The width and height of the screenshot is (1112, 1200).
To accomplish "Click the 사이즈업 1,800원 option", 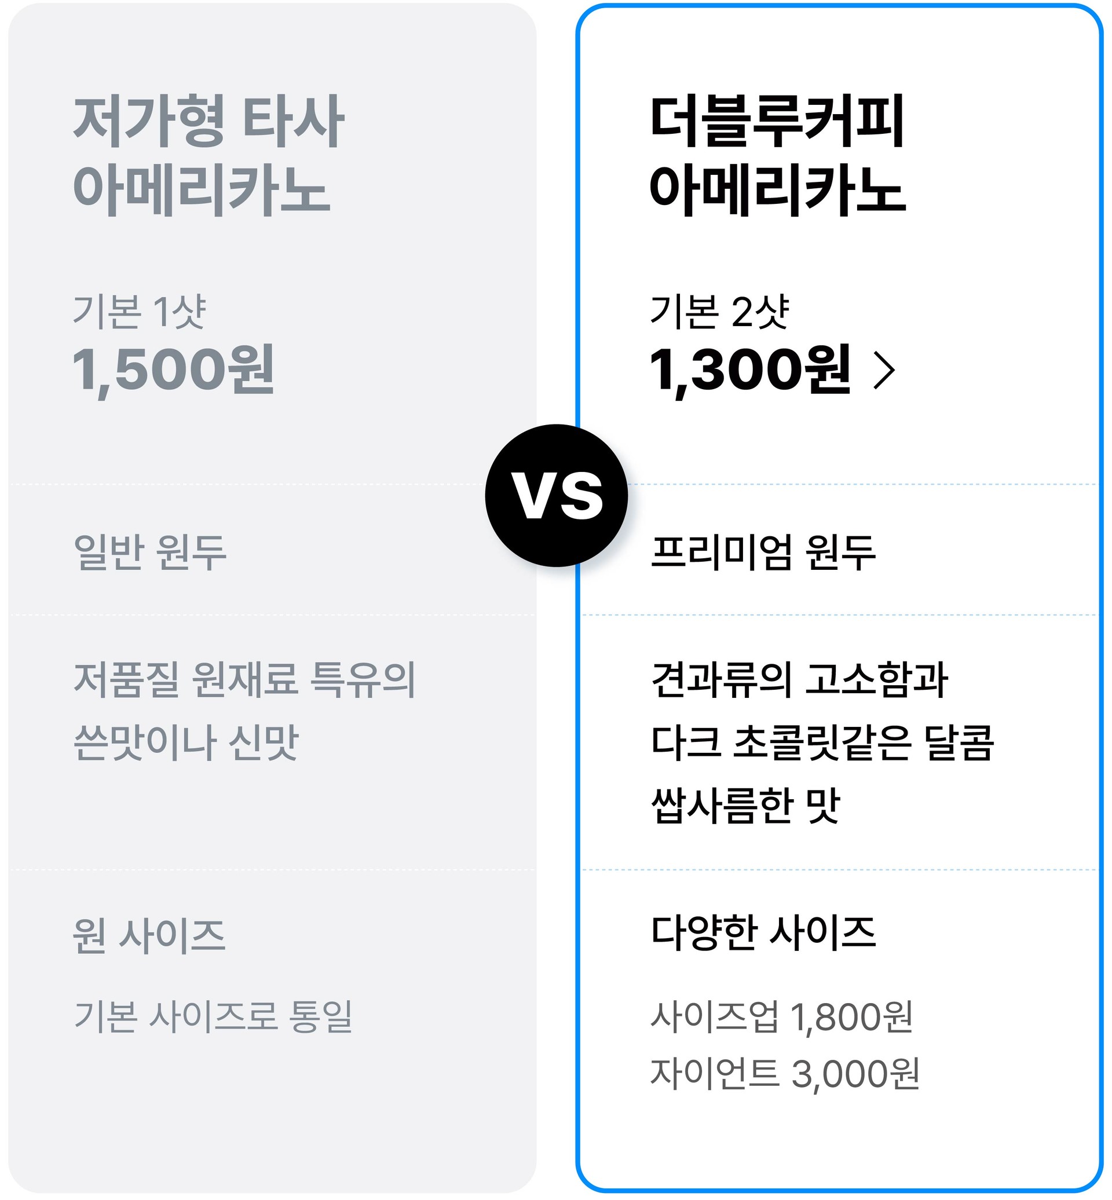I will 782,1017.
